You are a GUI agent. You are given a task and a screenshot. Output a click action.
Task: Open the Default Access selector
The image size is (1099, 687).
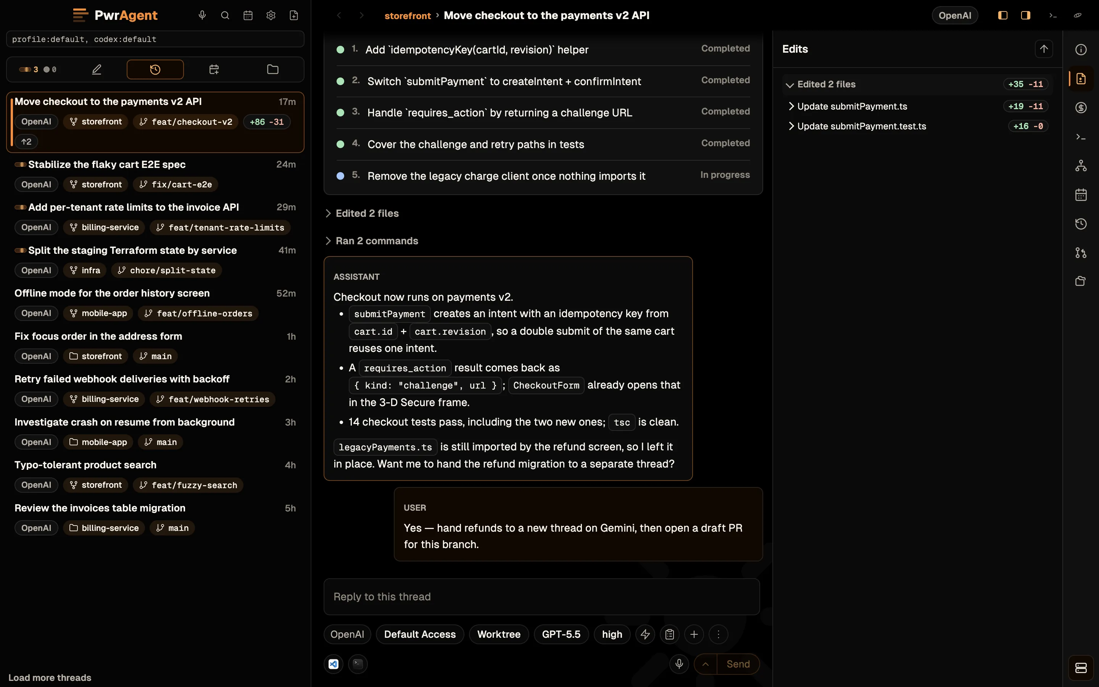(420, 634)
